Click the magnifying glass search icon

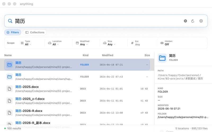click(x=10, y=21)
